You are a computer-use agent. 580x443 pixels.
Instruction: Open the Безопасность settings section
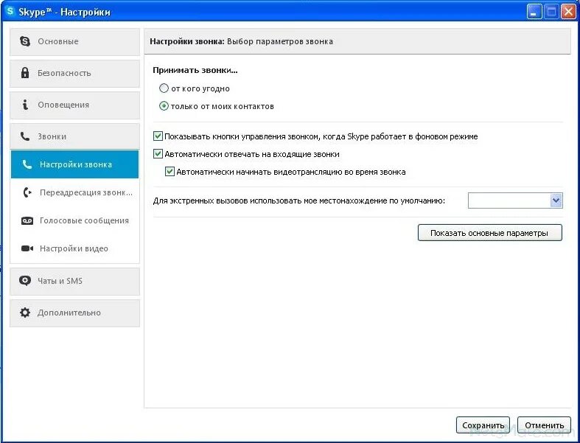74,73
